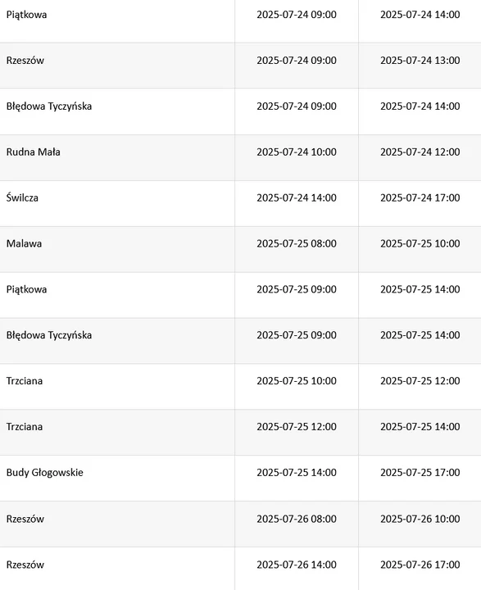
Task: Select the Malawa location cell
Action: pyautogui.click(x=24, y=243)
